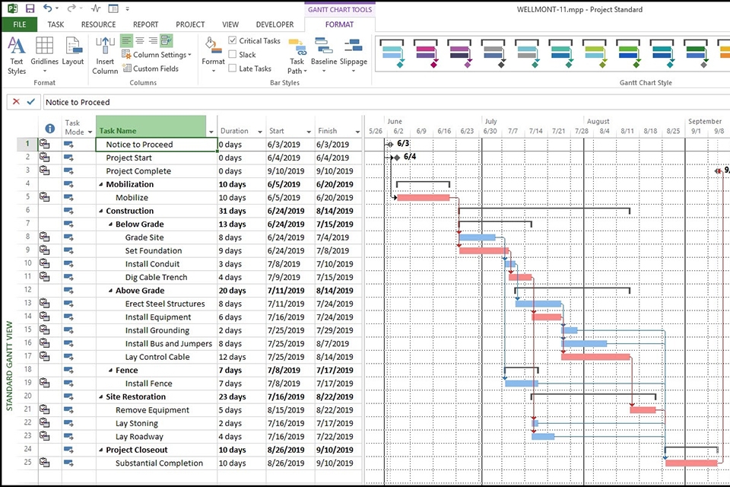Enable the Slack checkbox
The width and height of the screenshot is (730, 487).
pyautogui.click(x=233, y=54)
